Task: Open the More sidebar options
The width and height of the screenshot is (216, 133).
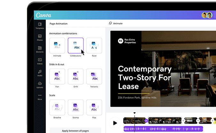Action: (40, 97)
